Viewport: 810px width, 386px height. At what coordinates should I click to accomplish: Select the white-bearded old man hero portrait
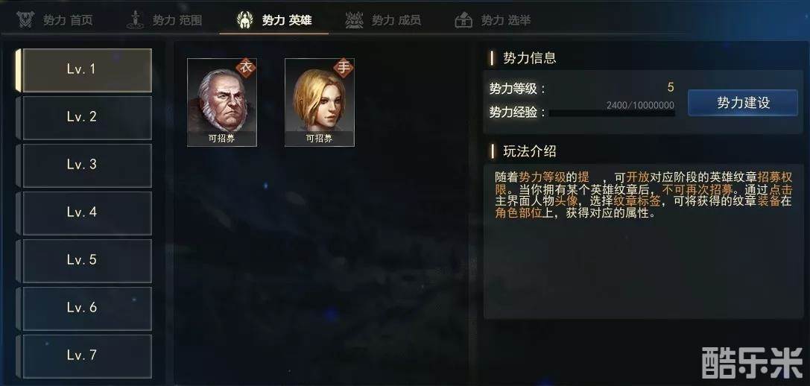(x=221, y=102)
